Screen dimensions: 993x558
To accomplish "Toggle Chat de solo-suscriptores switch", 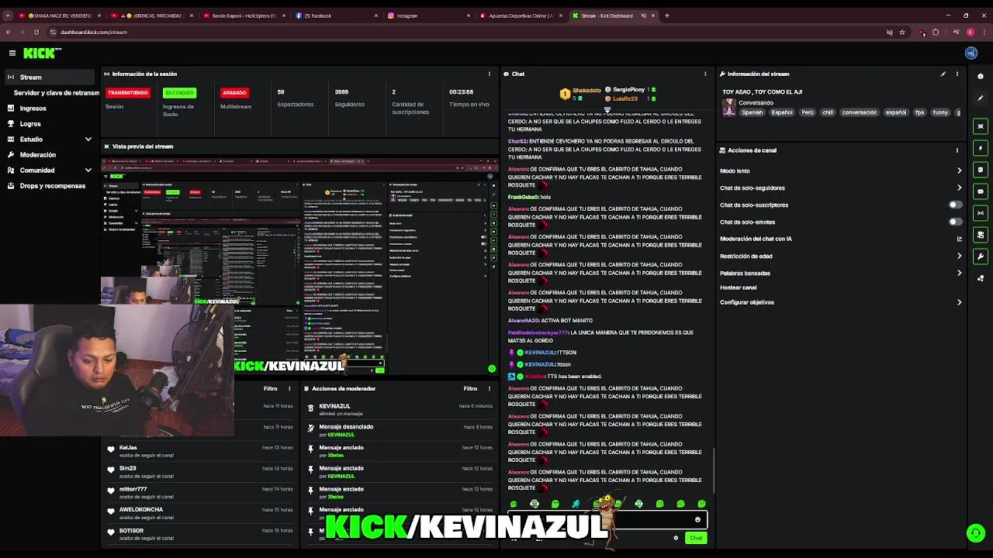I will click(956, 205).
